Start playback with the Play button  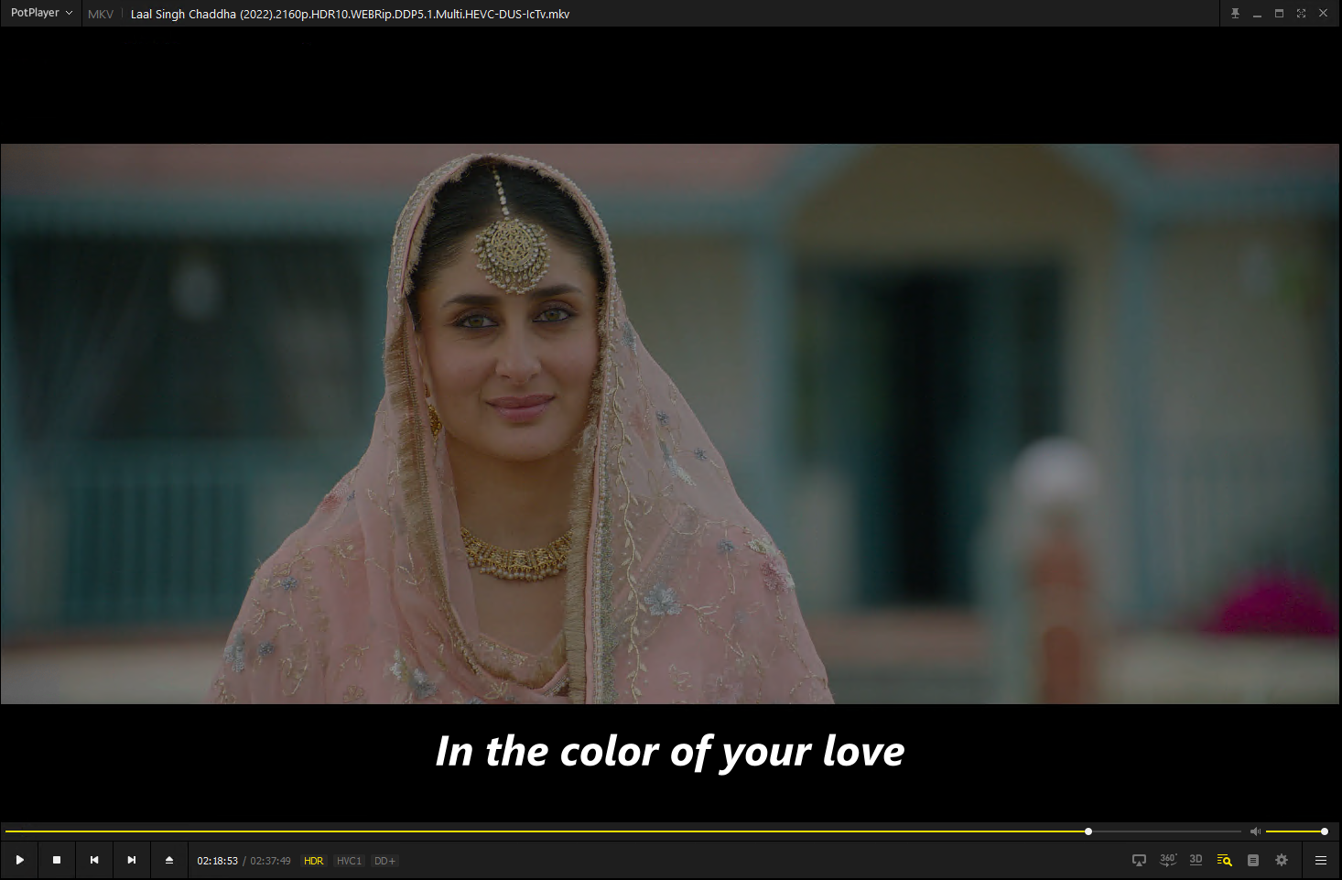(19, 860)
